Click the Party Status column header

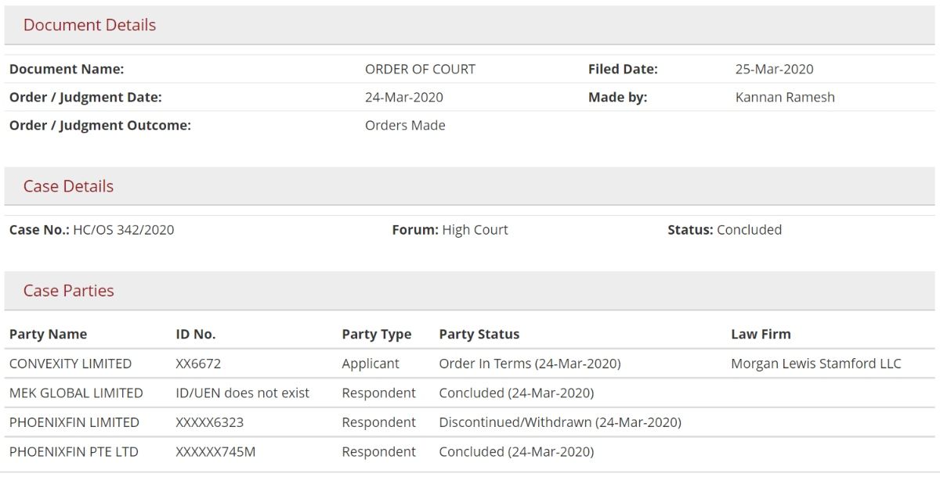479,334
